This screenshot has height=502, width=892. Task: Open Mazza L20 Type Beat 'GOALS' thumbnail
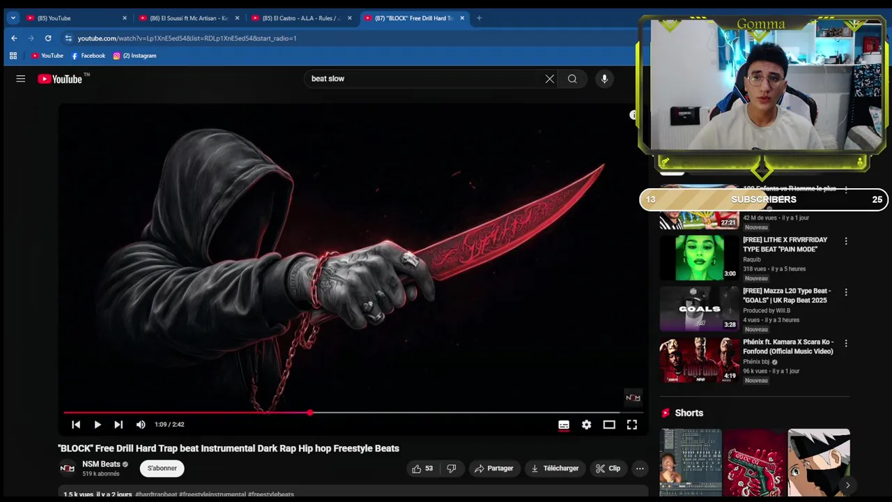(x=699, y=309)
